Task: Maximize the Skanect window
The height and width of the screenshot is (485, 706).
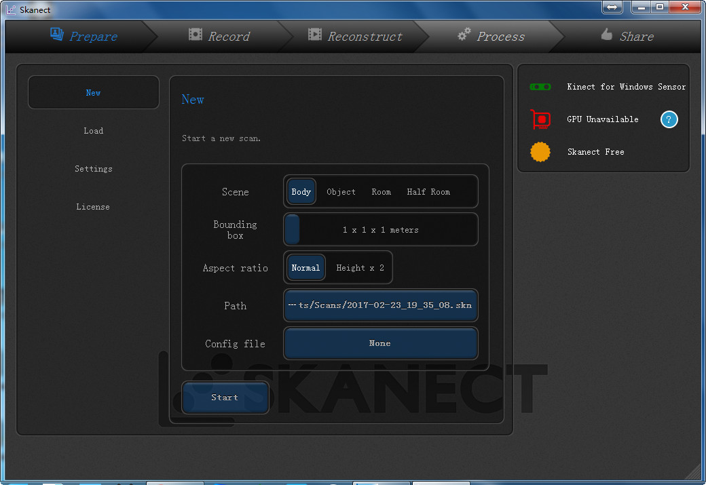Action: (x=660, y=7)
